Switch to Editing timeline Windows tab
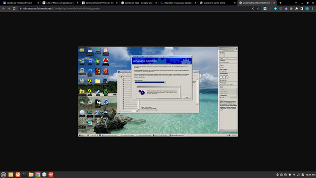 [100, 3]
